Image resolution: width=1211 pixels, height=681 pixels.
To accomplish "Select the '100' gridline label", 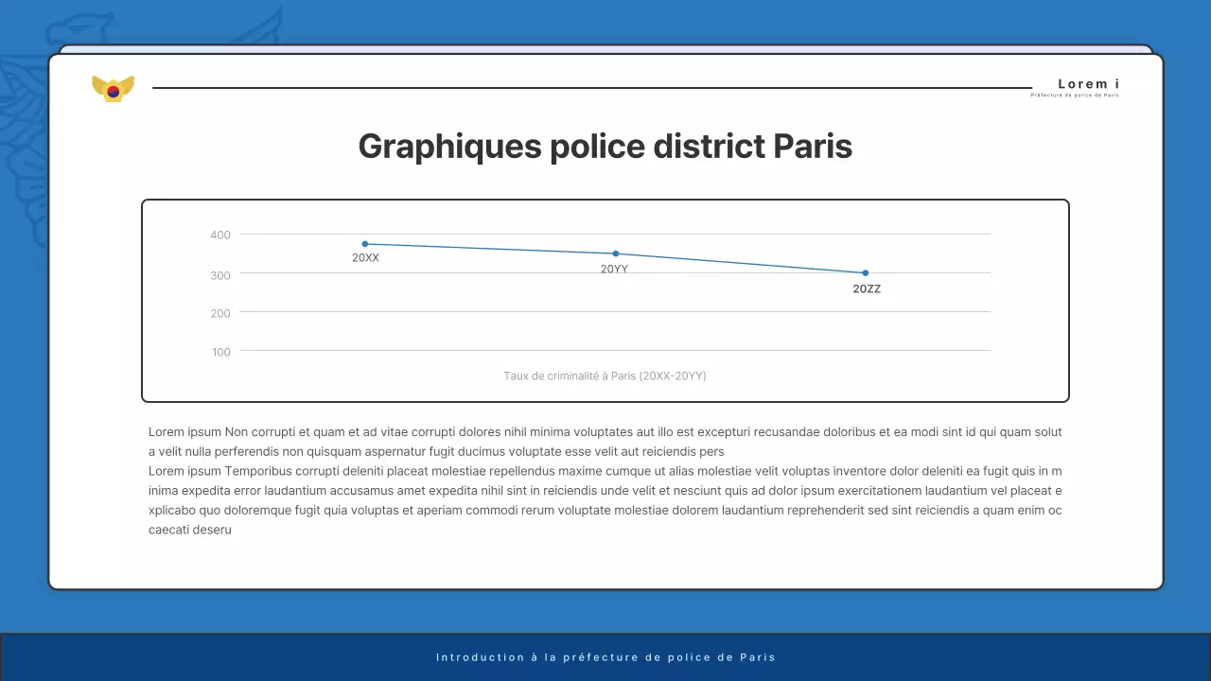I will (x=220, y=352).
